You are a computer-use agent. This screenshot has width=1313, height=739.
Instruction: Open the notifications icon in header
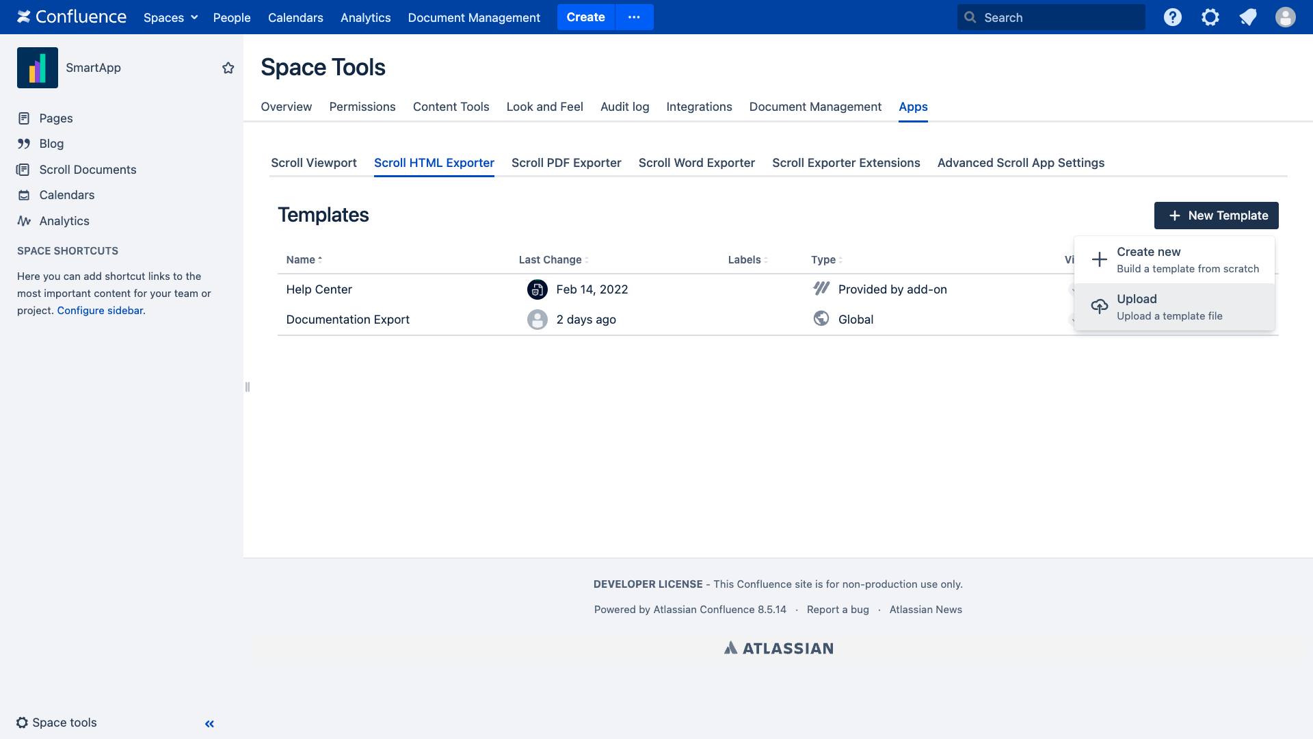click(1248, 17)
